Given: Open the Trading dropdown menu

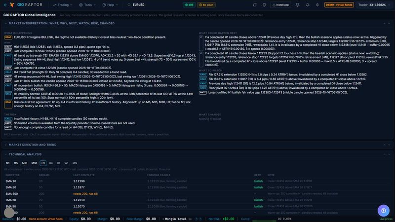Looking at the screenshot, I should click(63, 5).
